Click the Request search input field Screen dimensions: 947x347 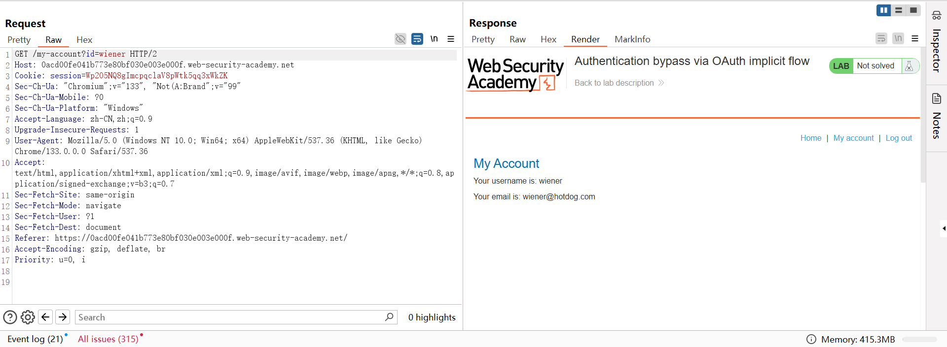pyautogui.click(x=229, y=317)
